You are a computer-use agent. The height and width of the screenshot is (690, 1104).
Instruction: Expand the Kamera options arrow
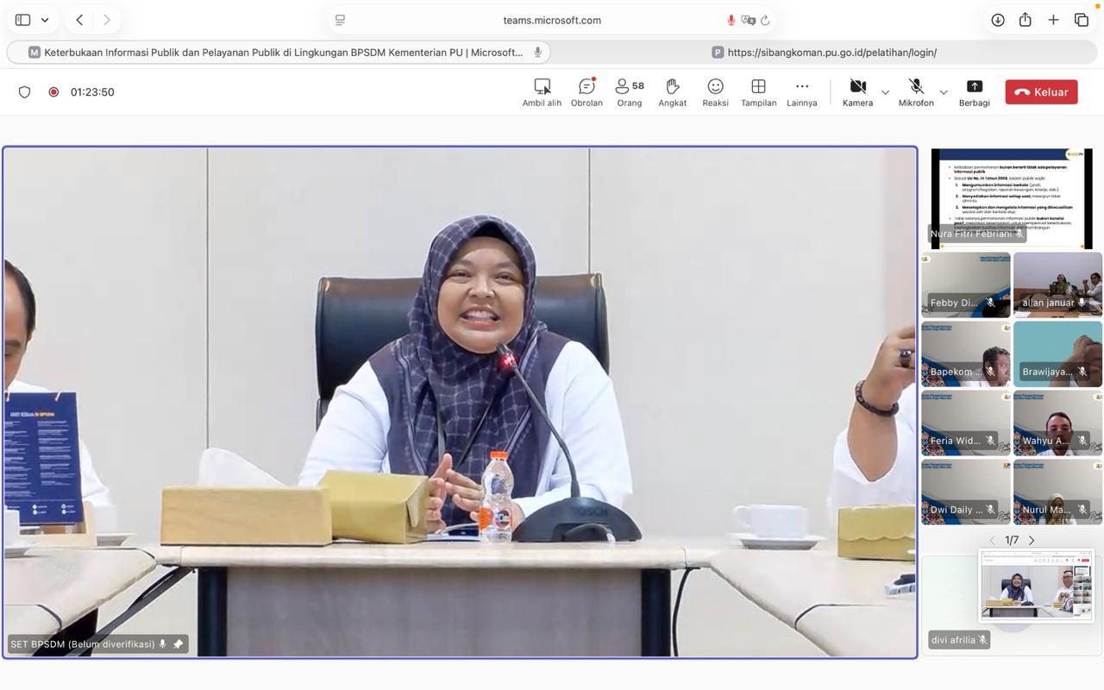click(x=885, y=92)
